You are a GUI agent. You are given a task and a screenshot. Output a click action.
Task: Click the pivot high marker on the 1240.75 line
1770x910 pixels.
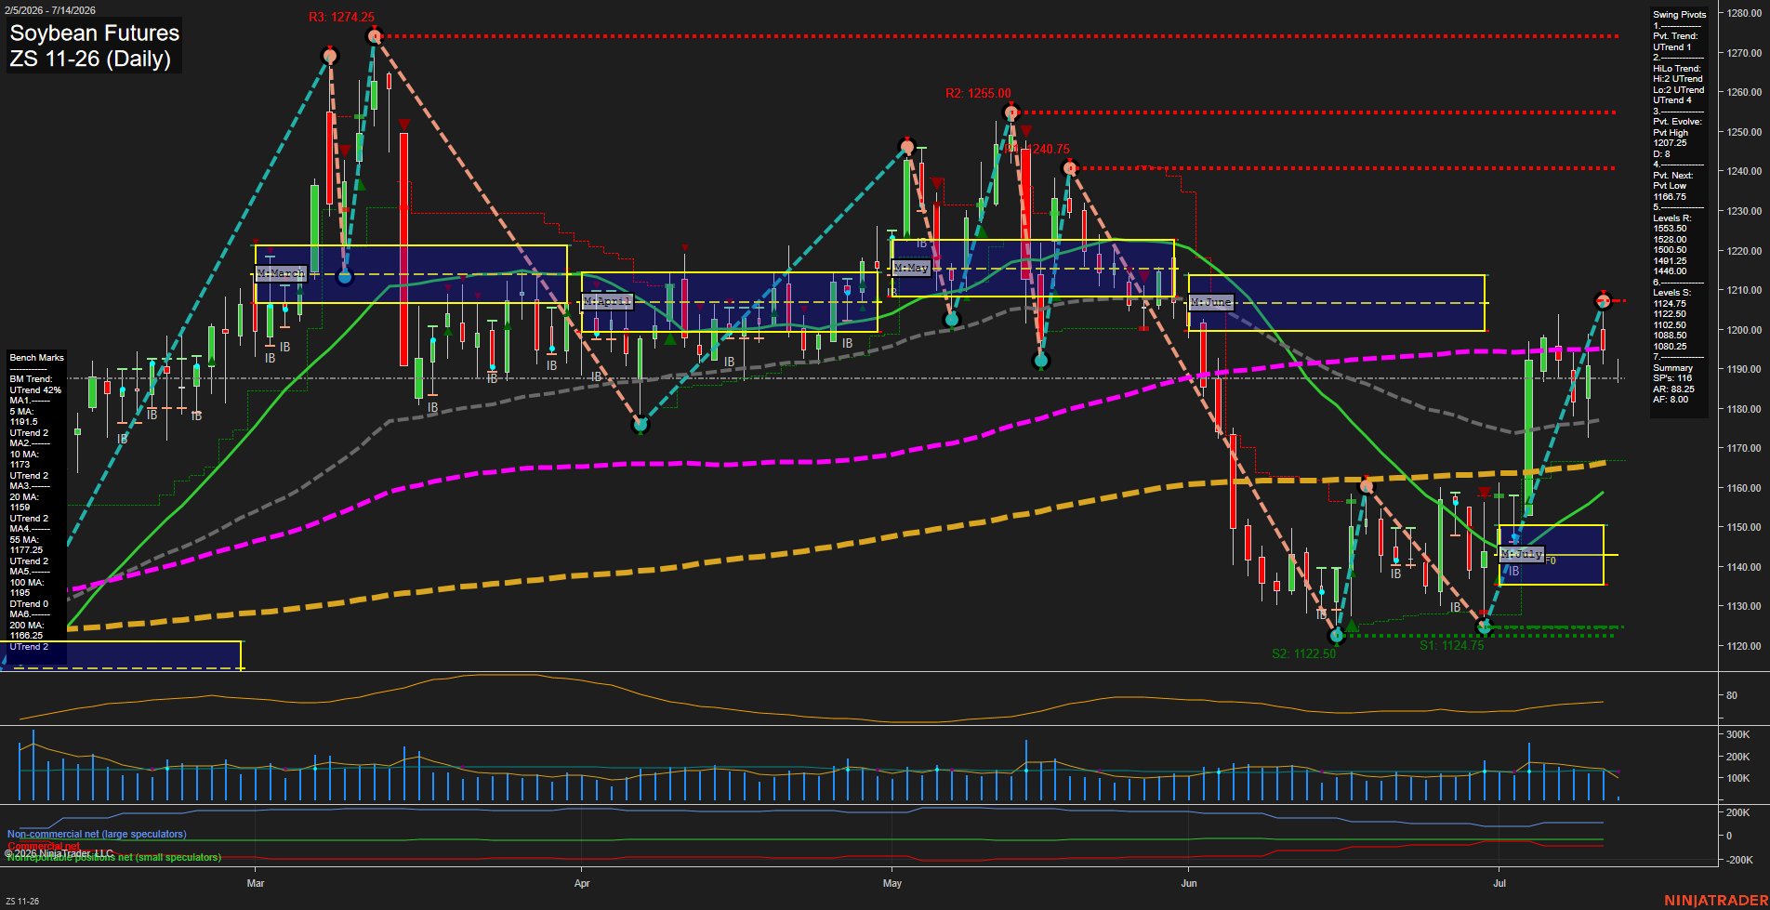click(x=1070, y=168)
